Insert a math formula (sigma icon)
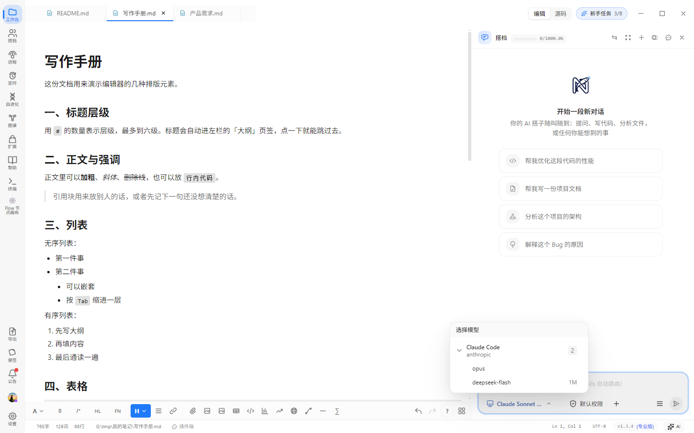 click(337, 411)
